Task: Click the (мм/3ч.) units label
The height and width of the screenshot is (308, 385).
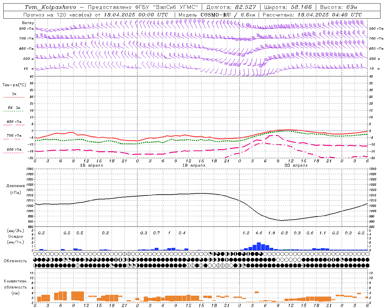Action: coord(16,231)
